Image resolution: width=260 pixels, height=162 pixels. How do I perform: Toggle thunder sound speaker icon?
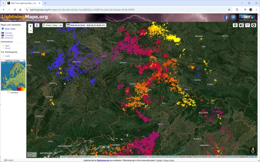[241, 25]
